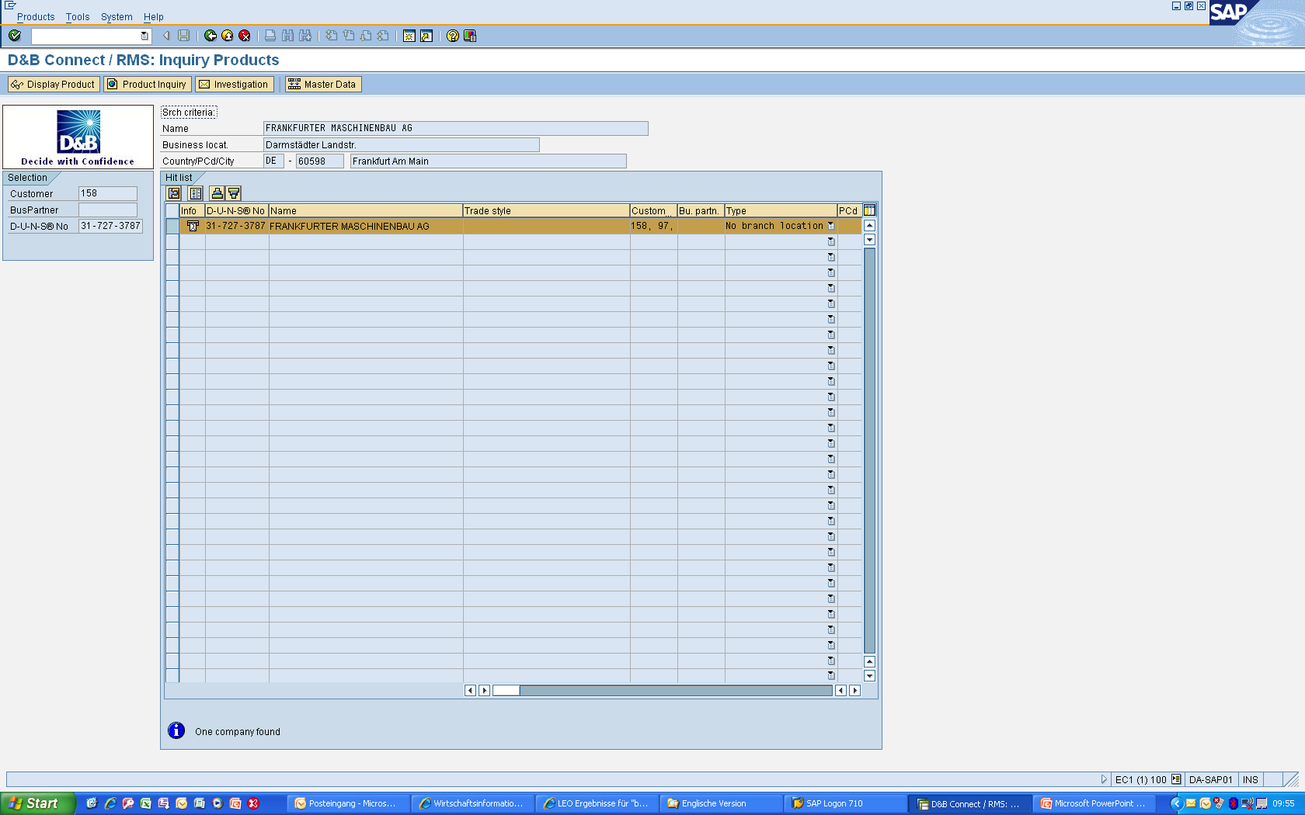
Task: Open the Tools menu
Action: click(x=78, y=16)
